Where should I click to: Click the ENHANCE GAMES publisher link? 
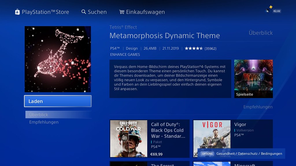[x=125, y=54]
